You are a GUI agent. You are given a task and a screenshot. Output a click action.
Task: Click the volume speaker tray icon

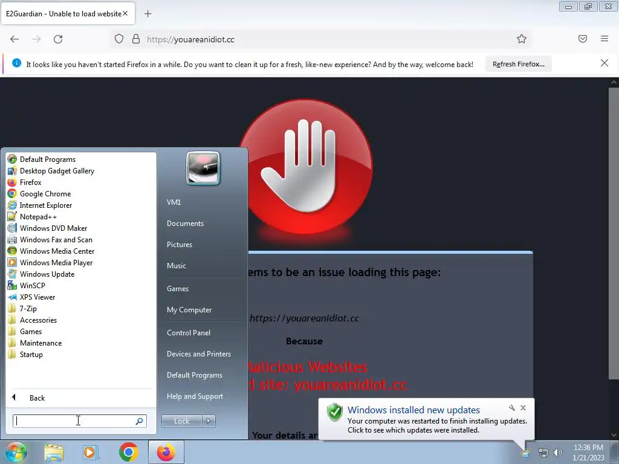coord(557,453)
